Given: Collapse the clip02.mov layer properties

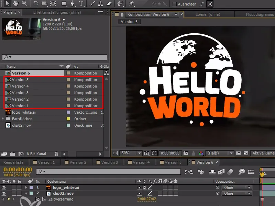Looking at the screenshot, I should (26, 193).
